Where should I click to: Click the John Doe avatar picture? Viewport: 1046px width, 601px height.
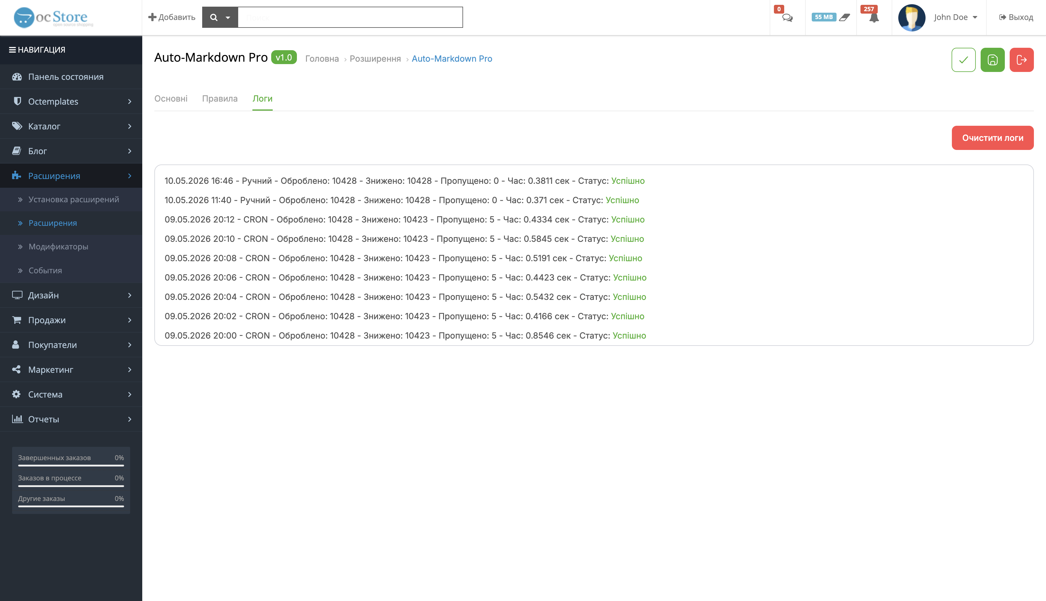point(911,17)
